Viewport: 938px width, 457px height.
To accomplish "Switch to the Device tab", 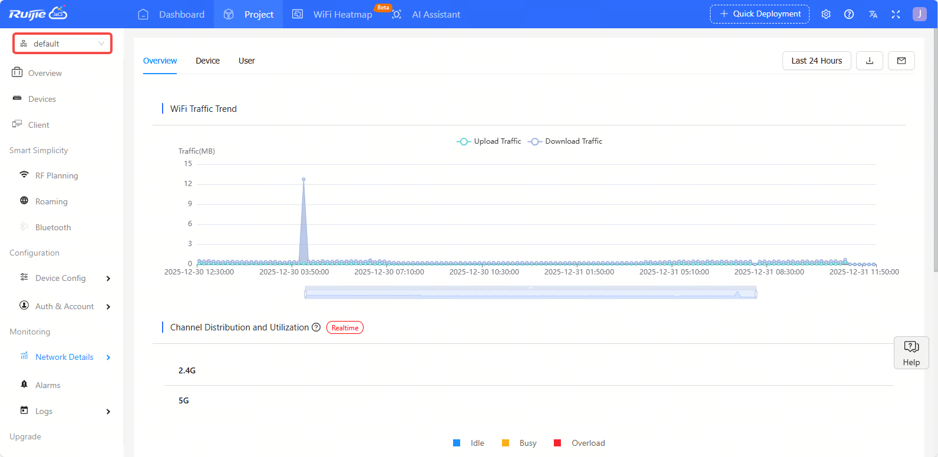I will coord(207,61).
